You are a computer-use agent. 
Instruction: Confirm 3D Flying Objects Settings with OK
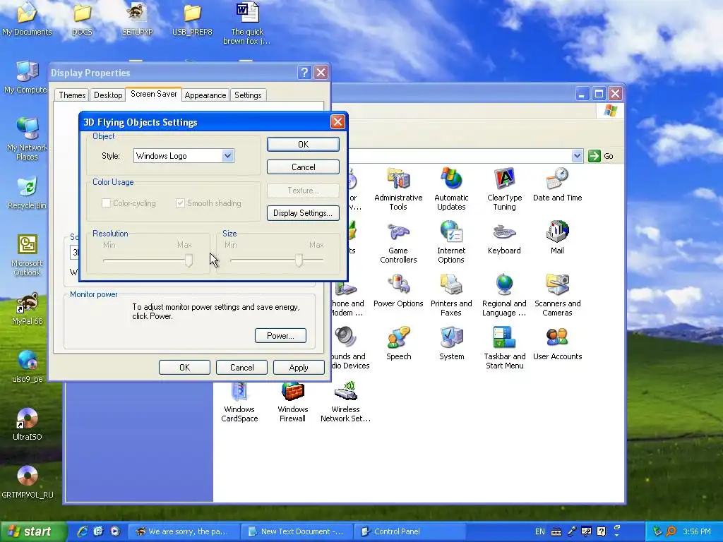303,144
